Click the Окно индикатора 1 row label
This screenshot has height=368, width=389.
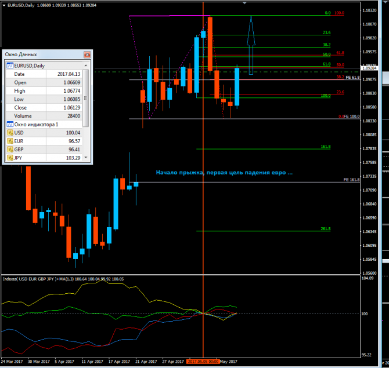coord(36,125)
